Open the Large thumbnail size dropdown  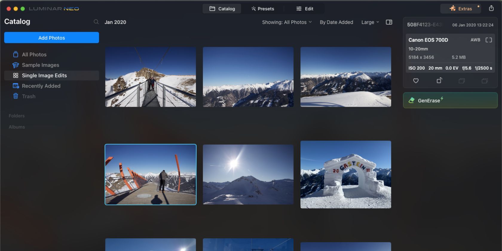pos(370,22)
